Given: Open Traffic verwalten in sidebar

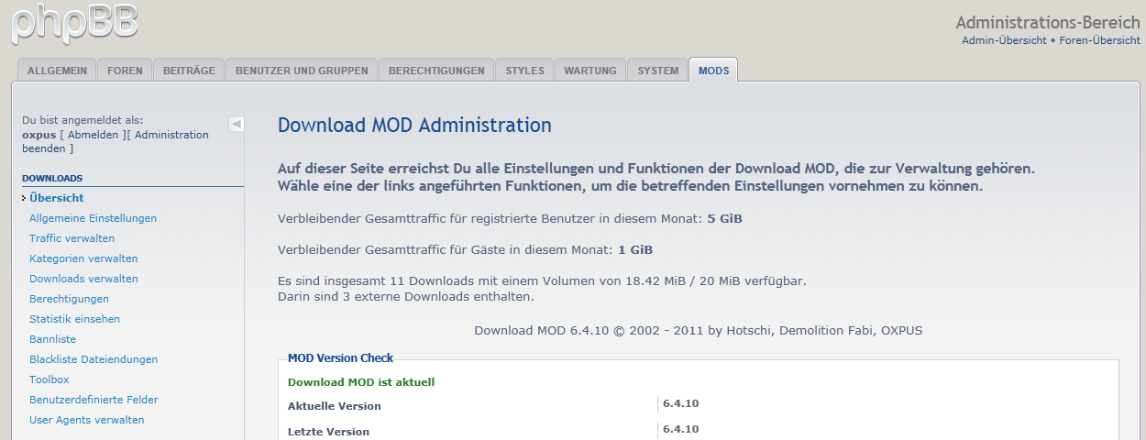Looking at the screenshot, I should tap(72, 238).
